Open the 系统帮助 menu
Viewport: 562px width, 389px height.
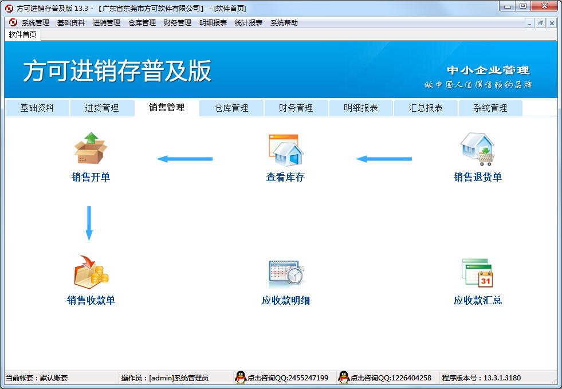[x=284, y=23]
